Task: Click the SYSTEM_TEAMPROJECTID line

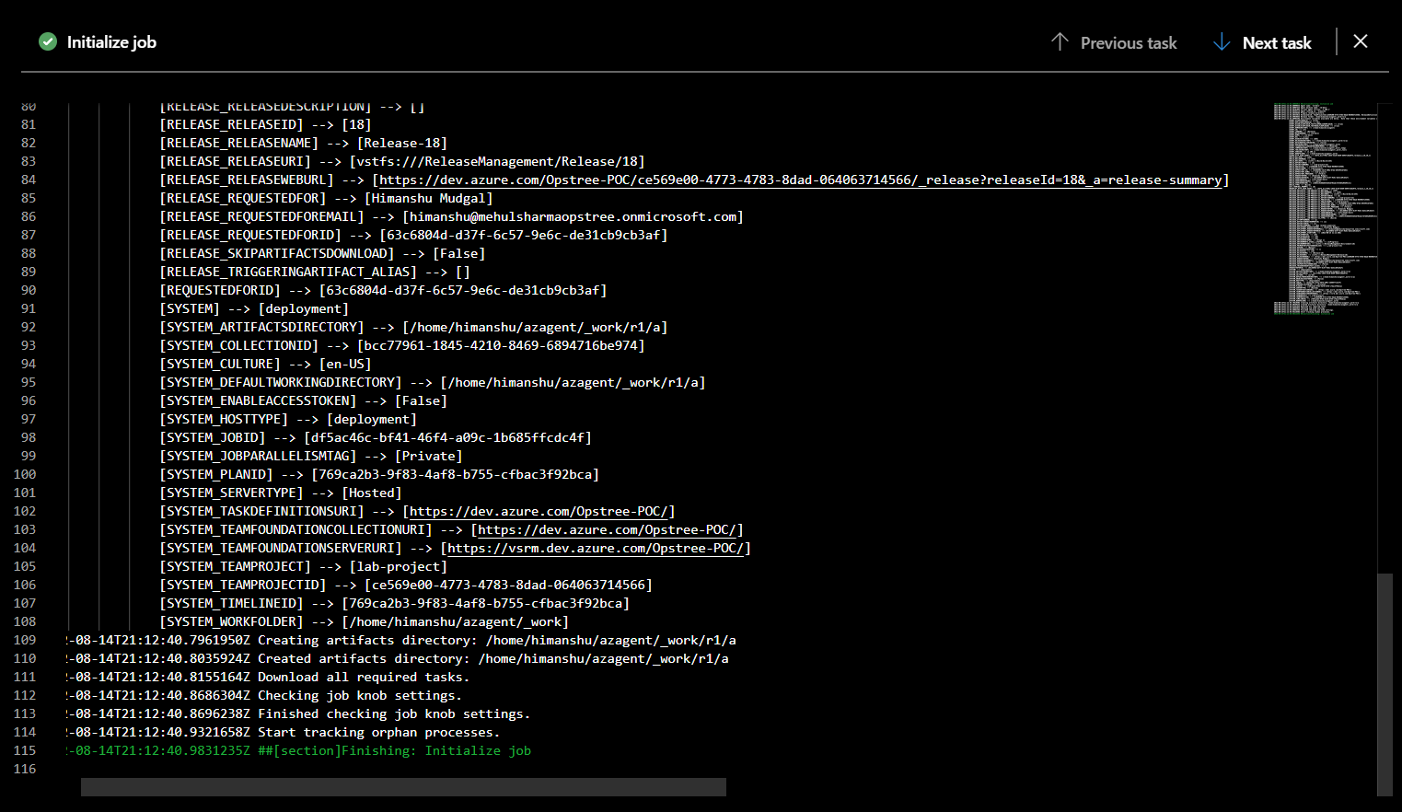Action: click(x=406, y=585)
